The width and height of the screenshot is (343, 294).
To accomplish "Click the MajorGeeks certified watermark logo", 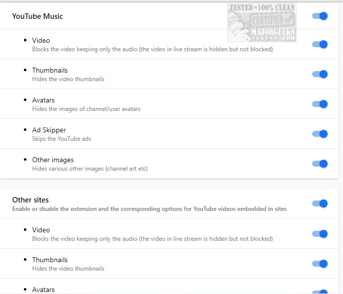I will pos(262,23).
